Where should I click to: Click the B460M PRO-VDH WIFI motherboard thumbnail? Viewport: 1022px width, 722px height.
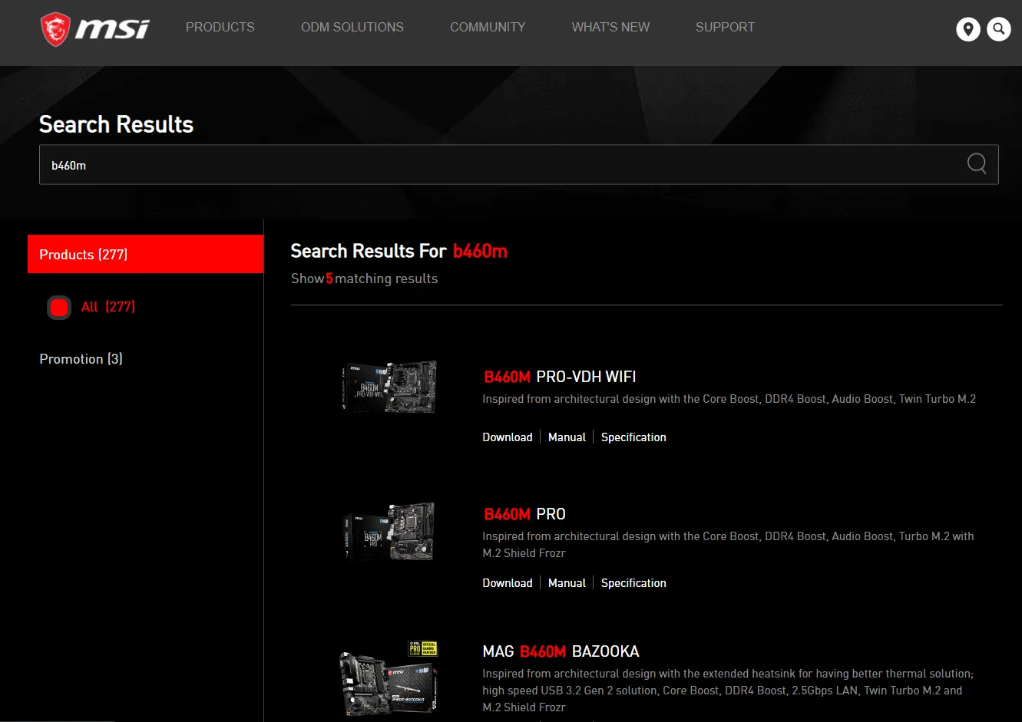coord(389,387)
